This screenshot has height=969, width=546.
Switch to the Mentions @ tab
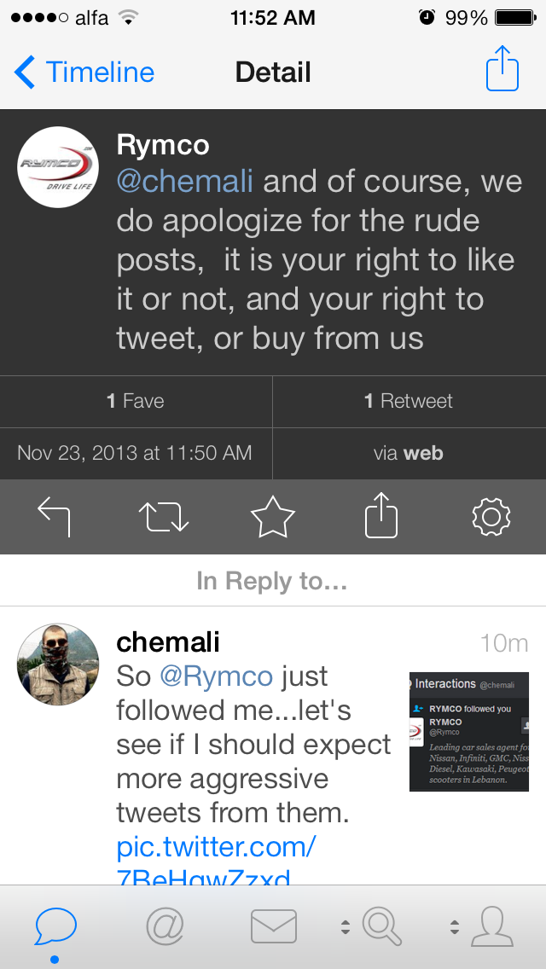point(165,926)
